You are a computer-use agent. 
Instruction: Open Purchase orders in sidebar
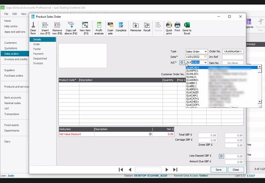(x=14, y=75)
